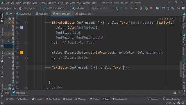The image size is (186, 105).
Task: Open the Refactor menu
Action: (x=52, y=3)
